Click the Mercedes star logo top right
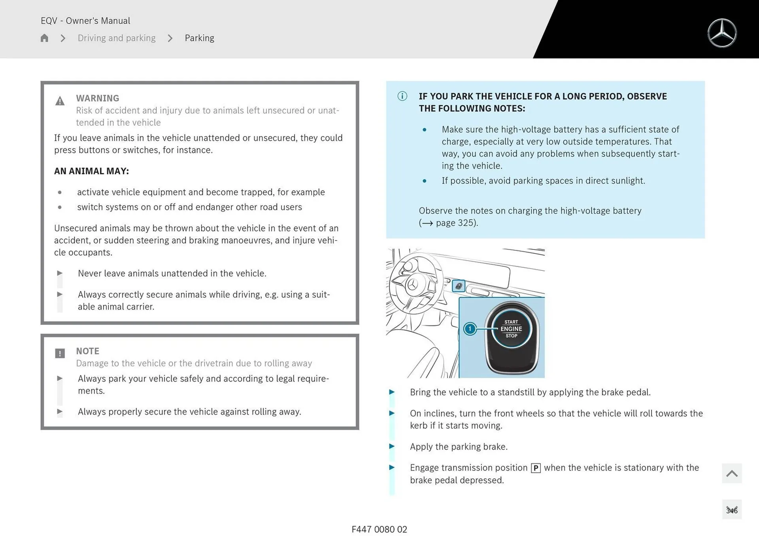 point(723,33)
